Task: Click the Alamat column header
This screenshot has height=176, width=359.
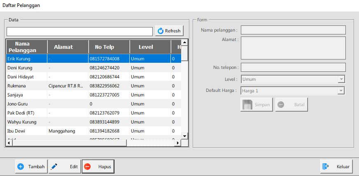Action: (68, 47)
